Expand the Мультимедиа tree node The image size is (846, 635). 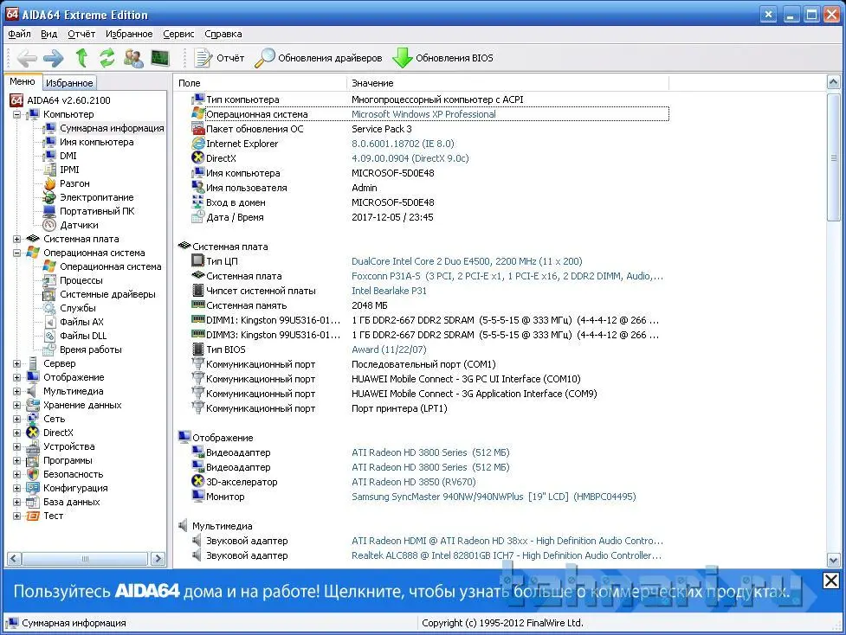pyautogui.click(x=16, y=391)
